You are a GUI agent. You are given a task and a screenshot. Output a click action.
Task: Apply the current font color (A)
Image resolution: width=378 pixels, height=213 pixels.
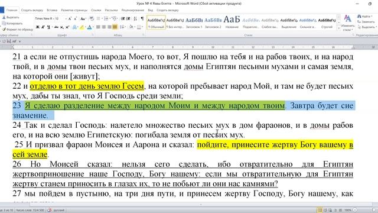(89, 27)
